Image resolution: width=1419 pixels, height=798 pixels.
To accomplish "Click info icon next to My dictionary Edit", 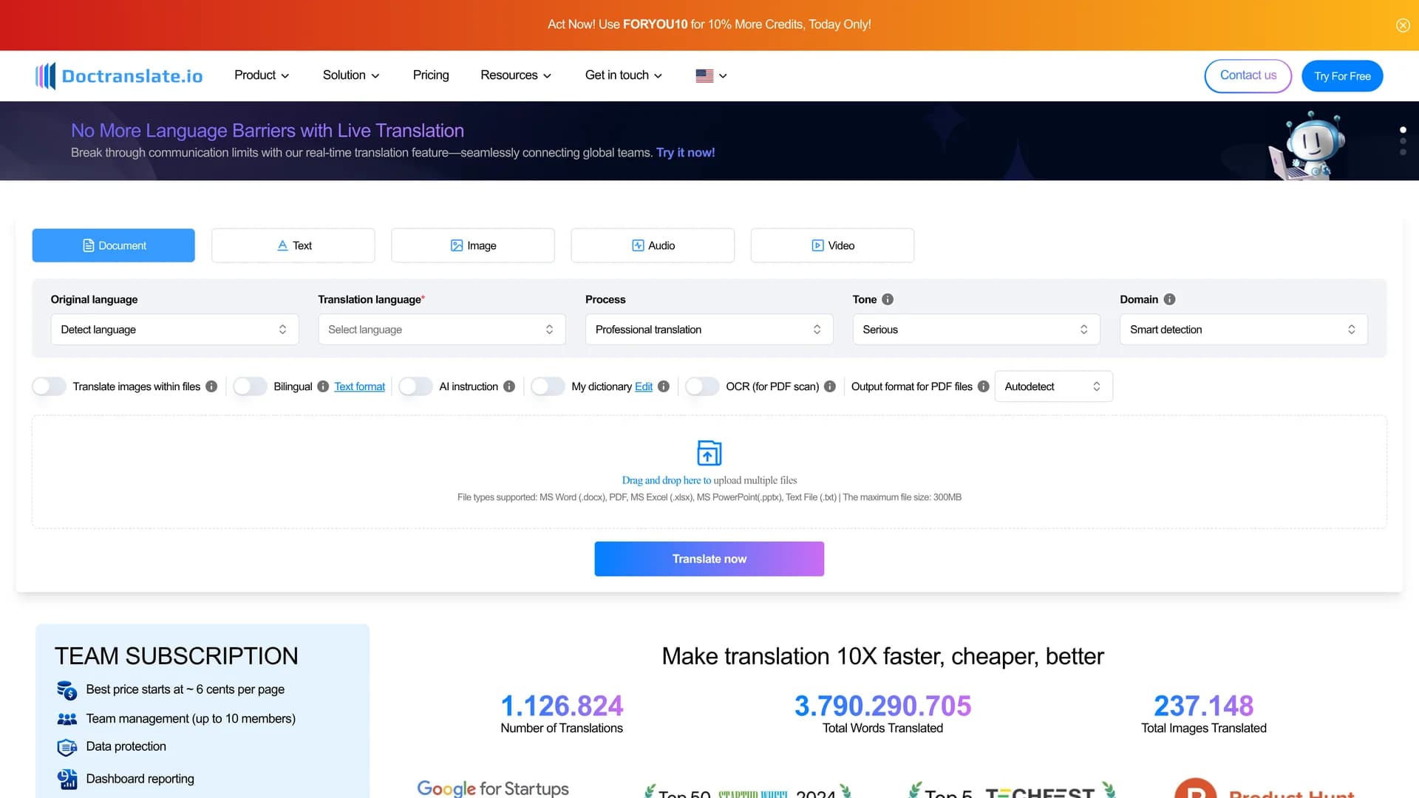I will click(x=664, y=386).
